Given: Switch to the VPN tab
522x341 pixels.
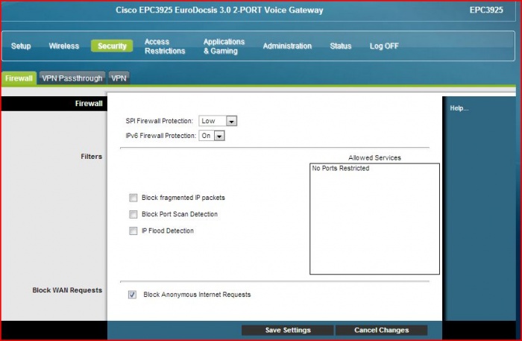Looking at the screenshot, I should 119,78.
